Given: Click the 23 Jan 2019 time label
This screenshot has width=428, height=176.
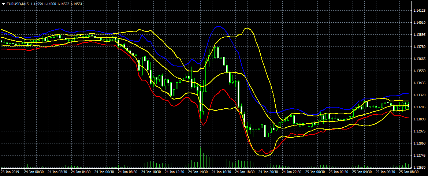Looking at the screenshot, I should pos(9,172).
